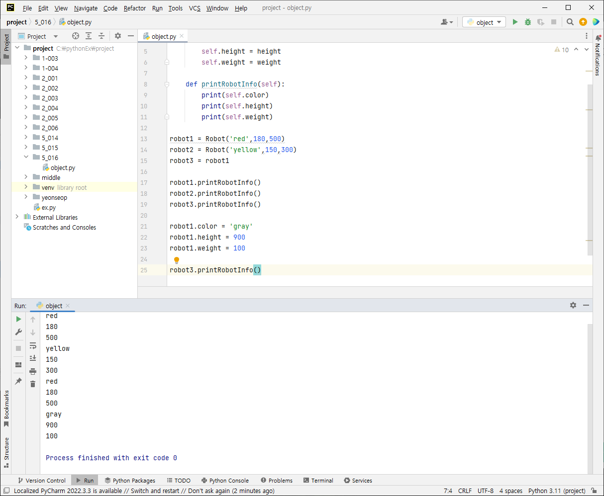This screenshot has height=496, width=604.
Task: Expand all icon in Project panel
Action: [x=89, y=36]
